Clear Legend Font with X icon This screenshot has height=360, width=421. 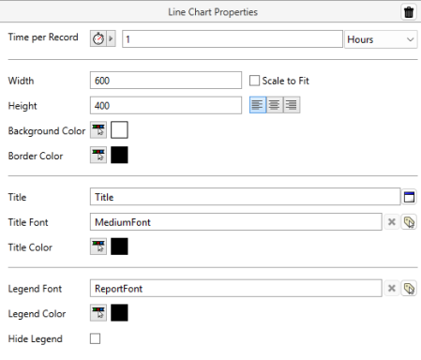pyautogui.click(x=392, y=288)
